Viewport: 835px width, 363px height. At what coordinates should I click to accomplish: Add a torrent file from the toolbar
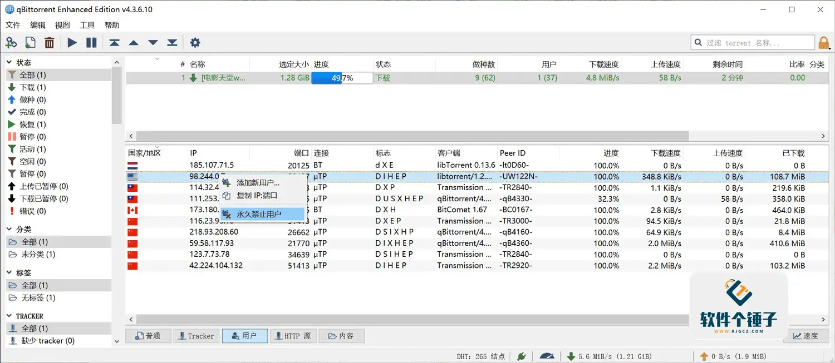(x=30, y=42)
